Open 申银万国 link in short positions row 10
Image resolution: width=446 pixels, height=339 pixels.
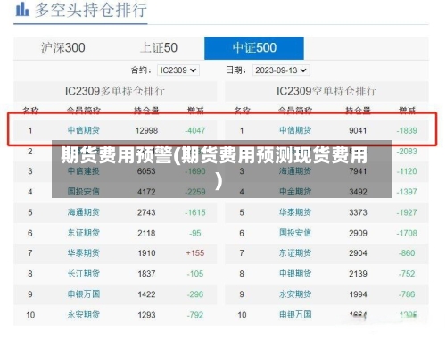pyautogui.click(x=295, y=315)
